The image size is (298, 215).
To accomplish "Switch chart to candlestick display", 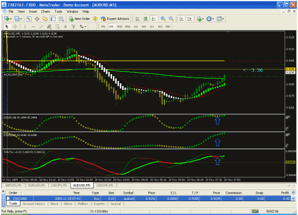I will coord(145,19).
